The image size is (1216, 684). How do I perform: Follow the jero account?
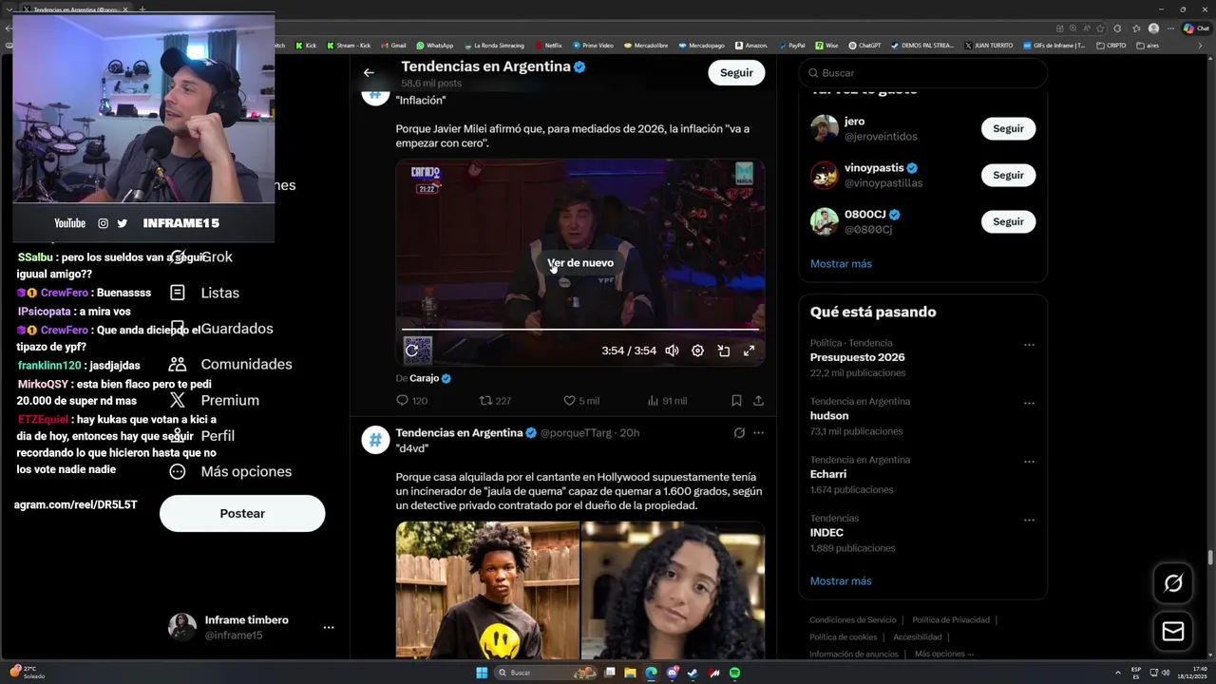pyautogui.click(x=1008, y=128)
